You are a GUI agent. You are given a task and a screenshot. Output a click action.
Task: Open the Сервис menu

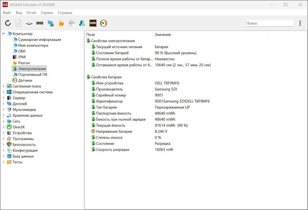click(47, 13)
